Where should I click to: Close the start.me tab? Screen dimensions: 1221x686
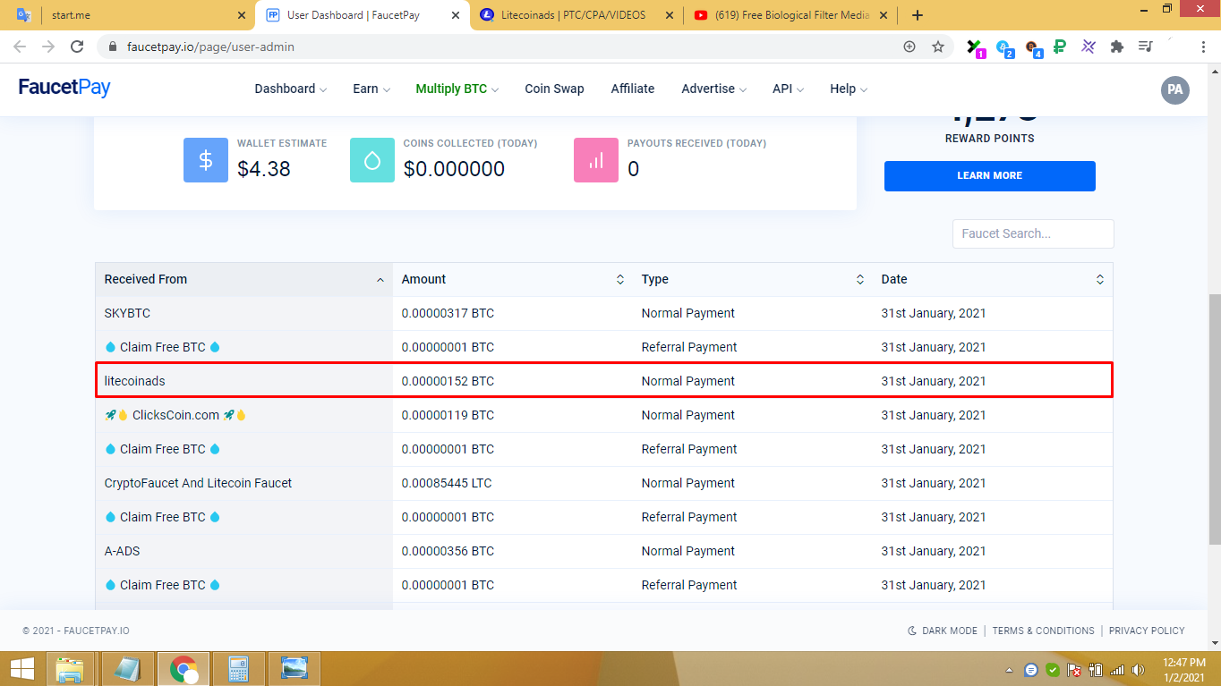point(242,15)
